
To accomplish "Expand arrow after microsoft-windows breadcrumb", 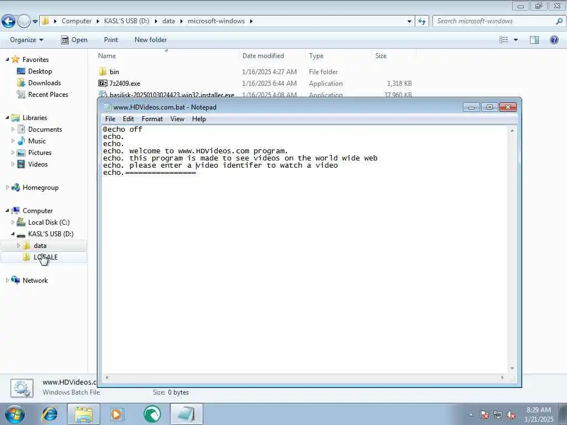I will click(x=251, y=21).
